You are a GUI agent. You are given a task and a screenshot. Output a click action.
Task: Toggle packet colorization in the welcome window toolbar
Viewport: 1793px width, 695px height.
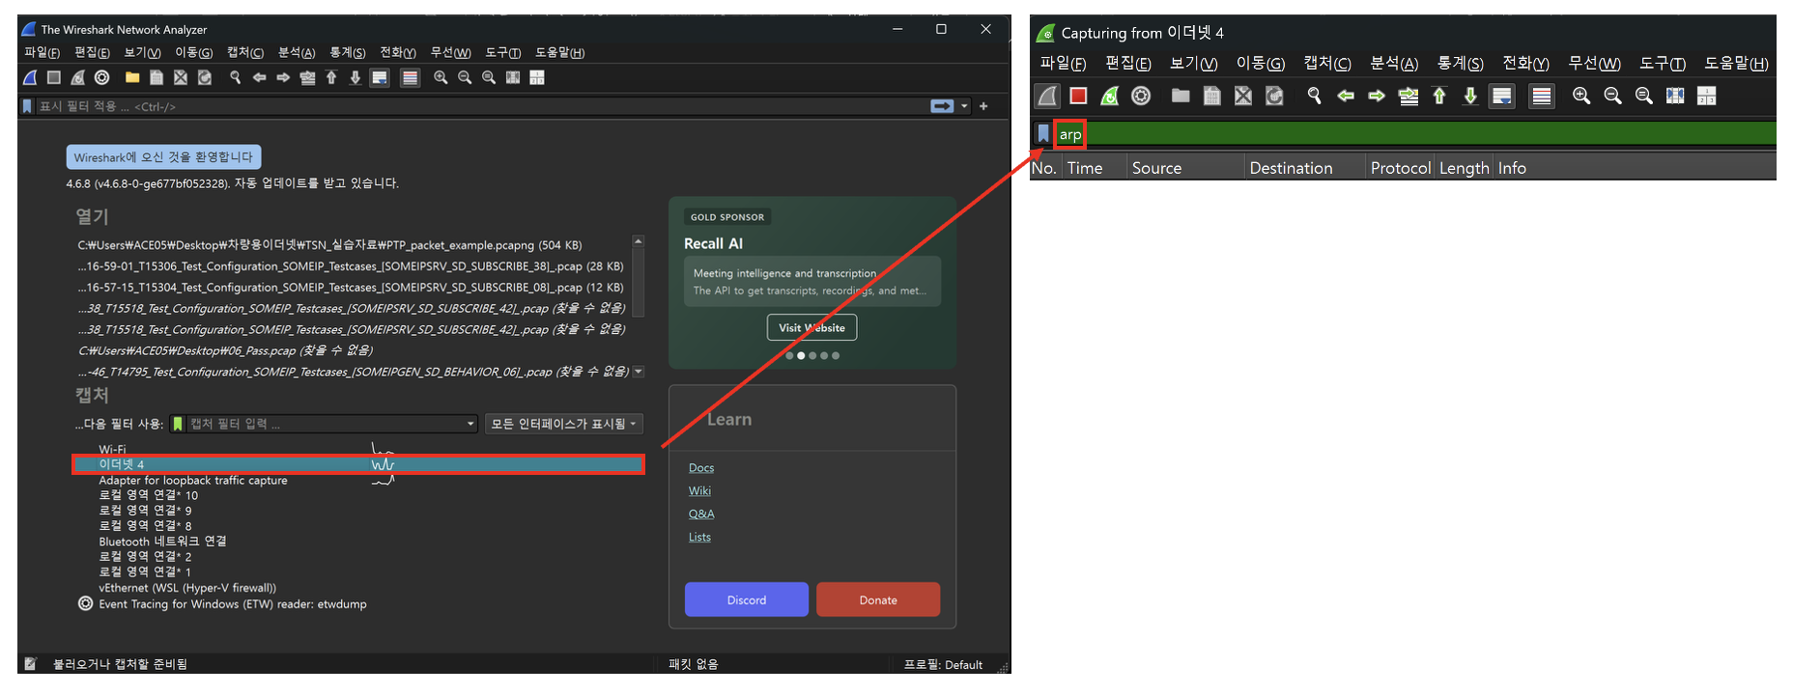(411, 77)
